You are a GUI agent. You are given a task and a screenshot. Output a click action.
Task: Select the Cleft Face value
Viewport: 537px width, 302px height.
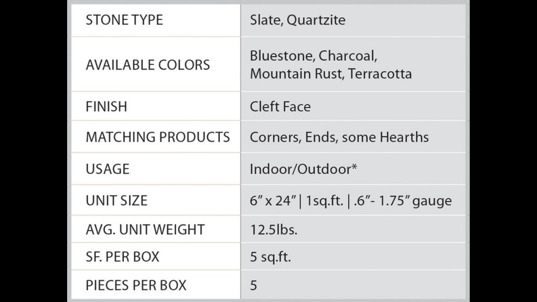coord(280,106)
